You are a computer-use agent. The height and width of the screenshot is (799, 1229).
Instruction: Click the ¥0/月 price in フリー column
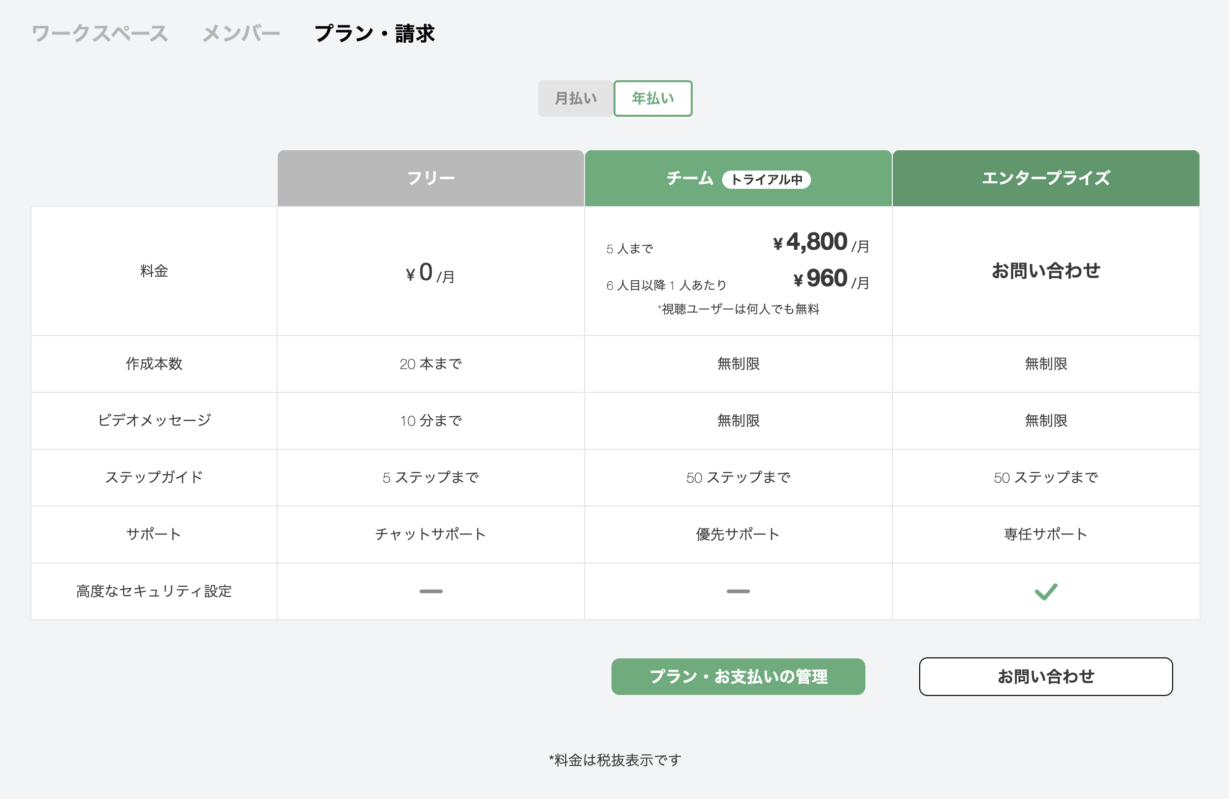[430, 274]
